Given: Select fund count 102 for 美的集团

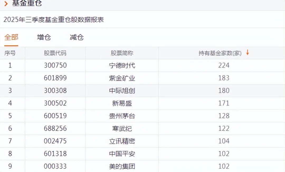Looking at the screenshot, I should click(x=224, y=166).
